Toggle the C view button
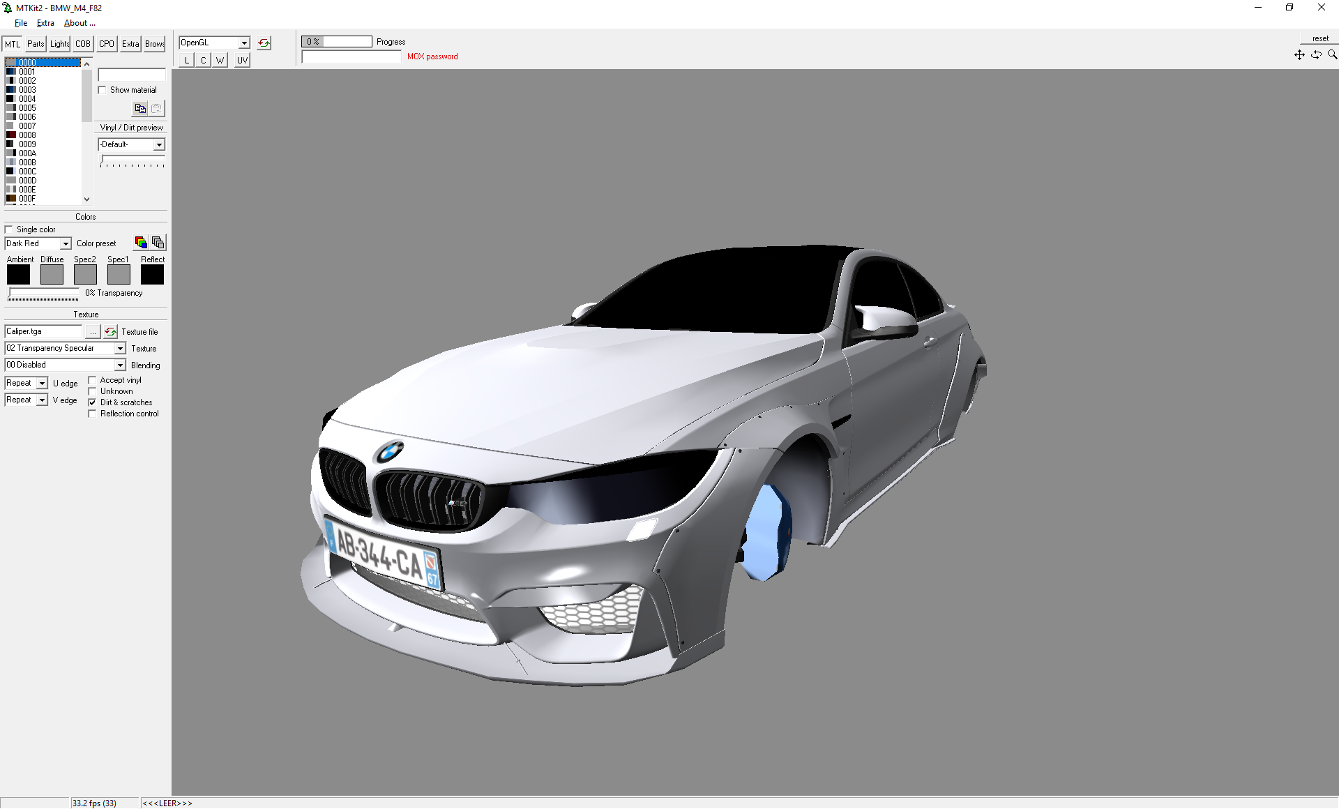The image size is (1339, 809). click(x=203, y=60)
